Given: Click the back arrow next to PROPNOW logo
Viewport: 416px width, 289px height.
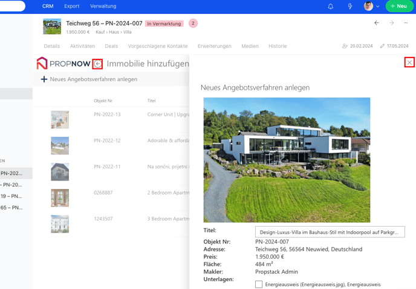Looking at the screenshot, I should (97, 64).
